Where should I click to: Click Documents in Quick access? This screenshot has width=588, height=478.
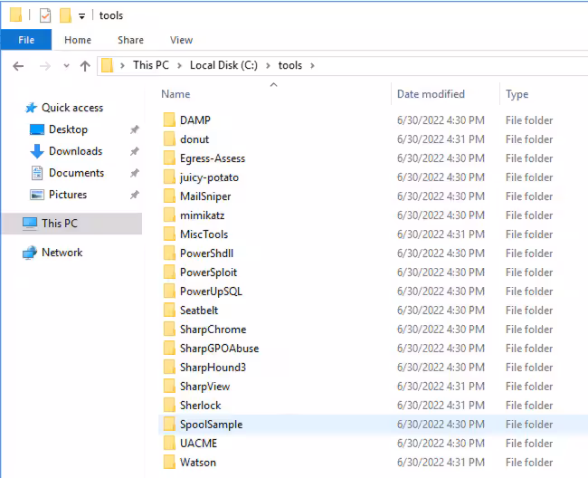[76, 173]
